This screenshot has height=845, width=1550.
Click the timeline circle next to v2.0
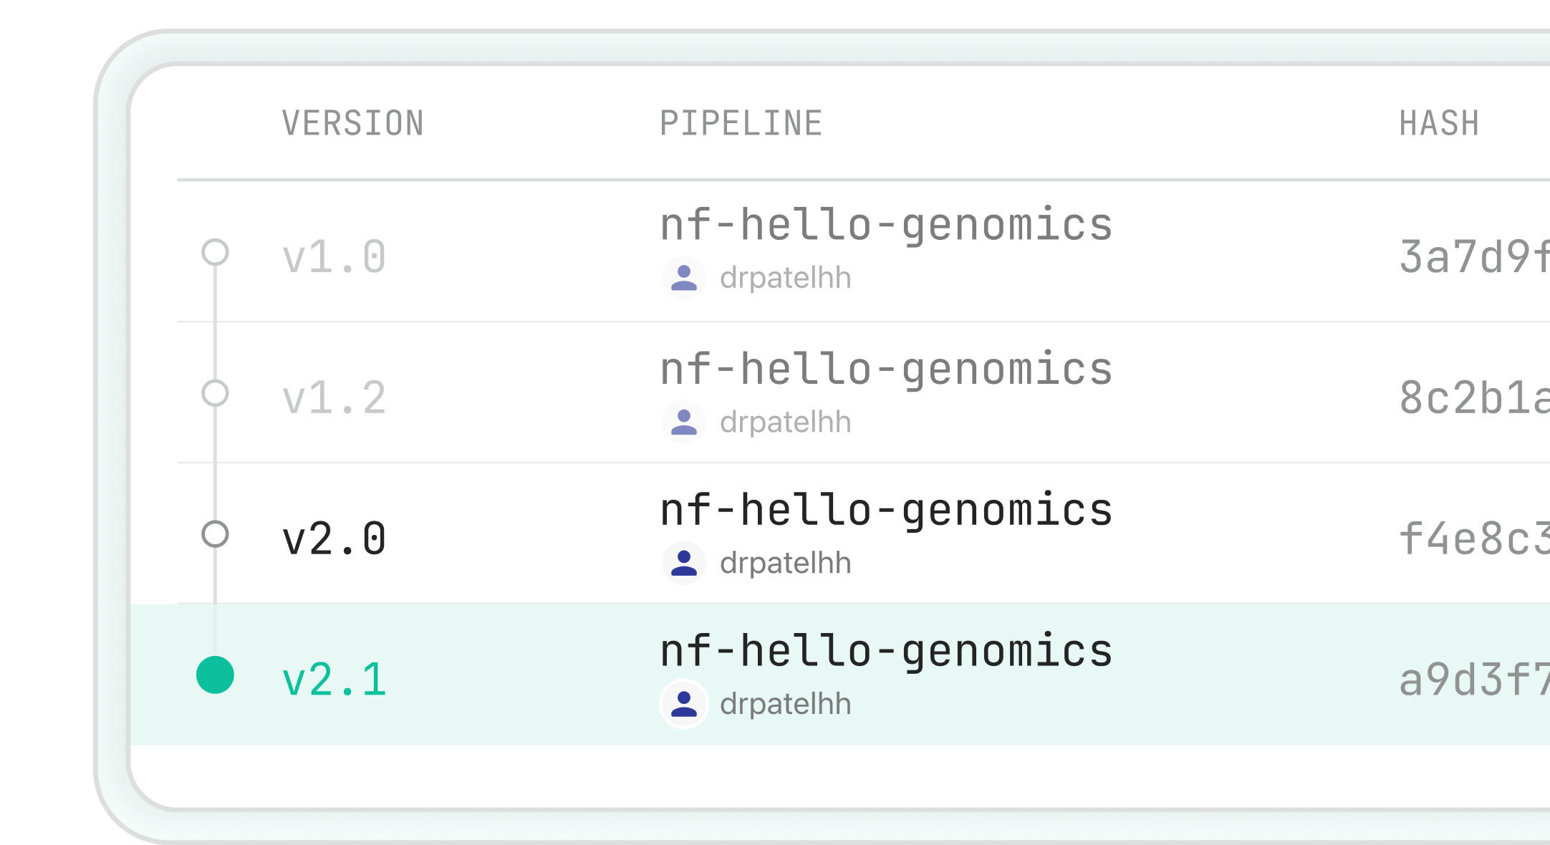tap(216, 535)
